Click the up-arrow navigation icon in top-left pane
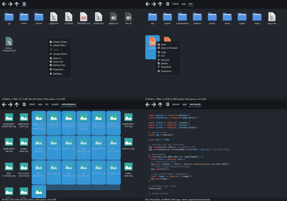Screen dimensions: 287x201 coord(16,4)
